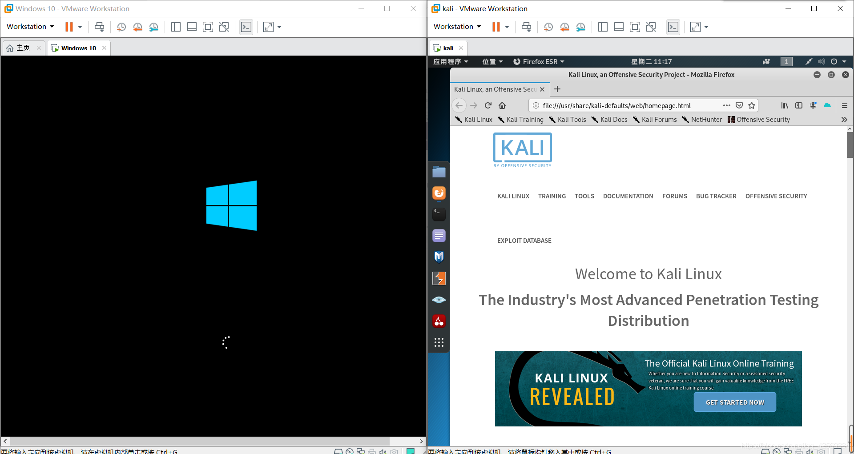Toggle thumbnail bar in Windows 10 window
Screen dimensions: 854x454
tap(192, 27)
